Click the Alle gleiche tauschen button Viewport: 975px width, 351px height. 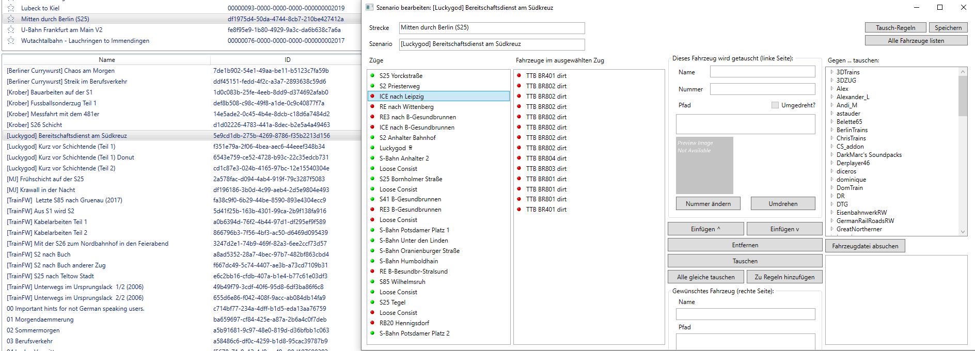(x=705, y=277)
